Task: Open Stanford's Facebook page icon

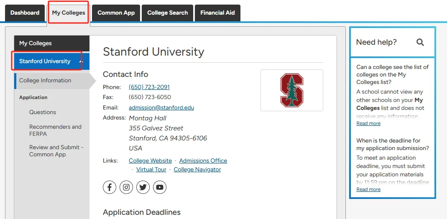Action: [110, 187]
